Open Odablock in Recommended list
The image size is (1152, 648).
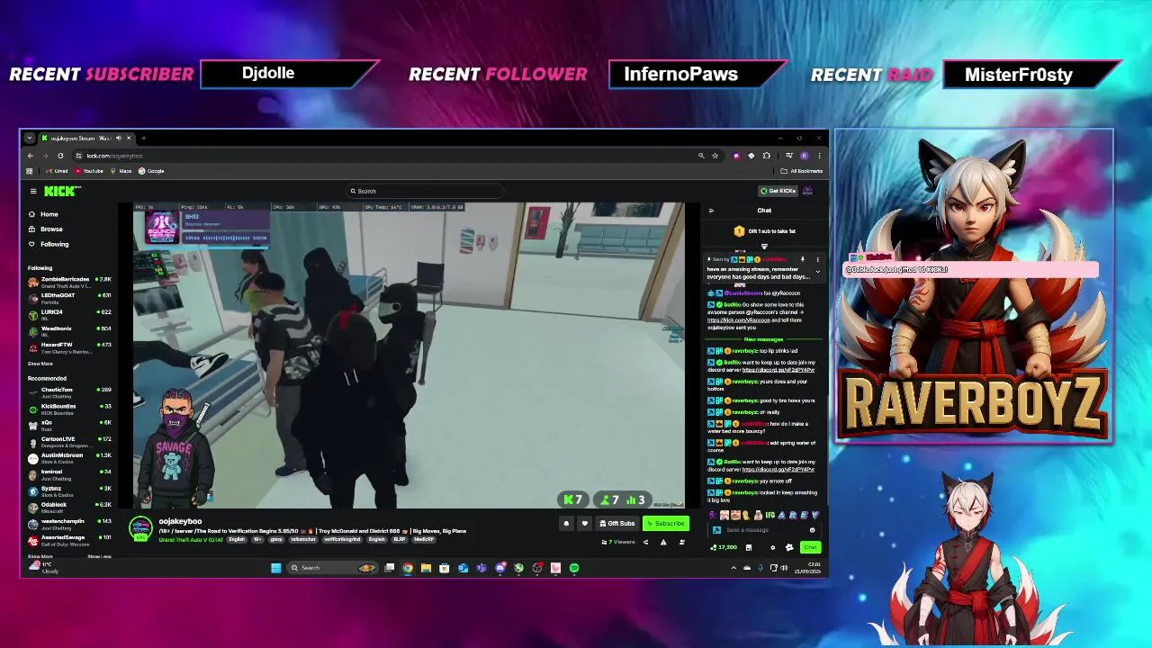70,507
